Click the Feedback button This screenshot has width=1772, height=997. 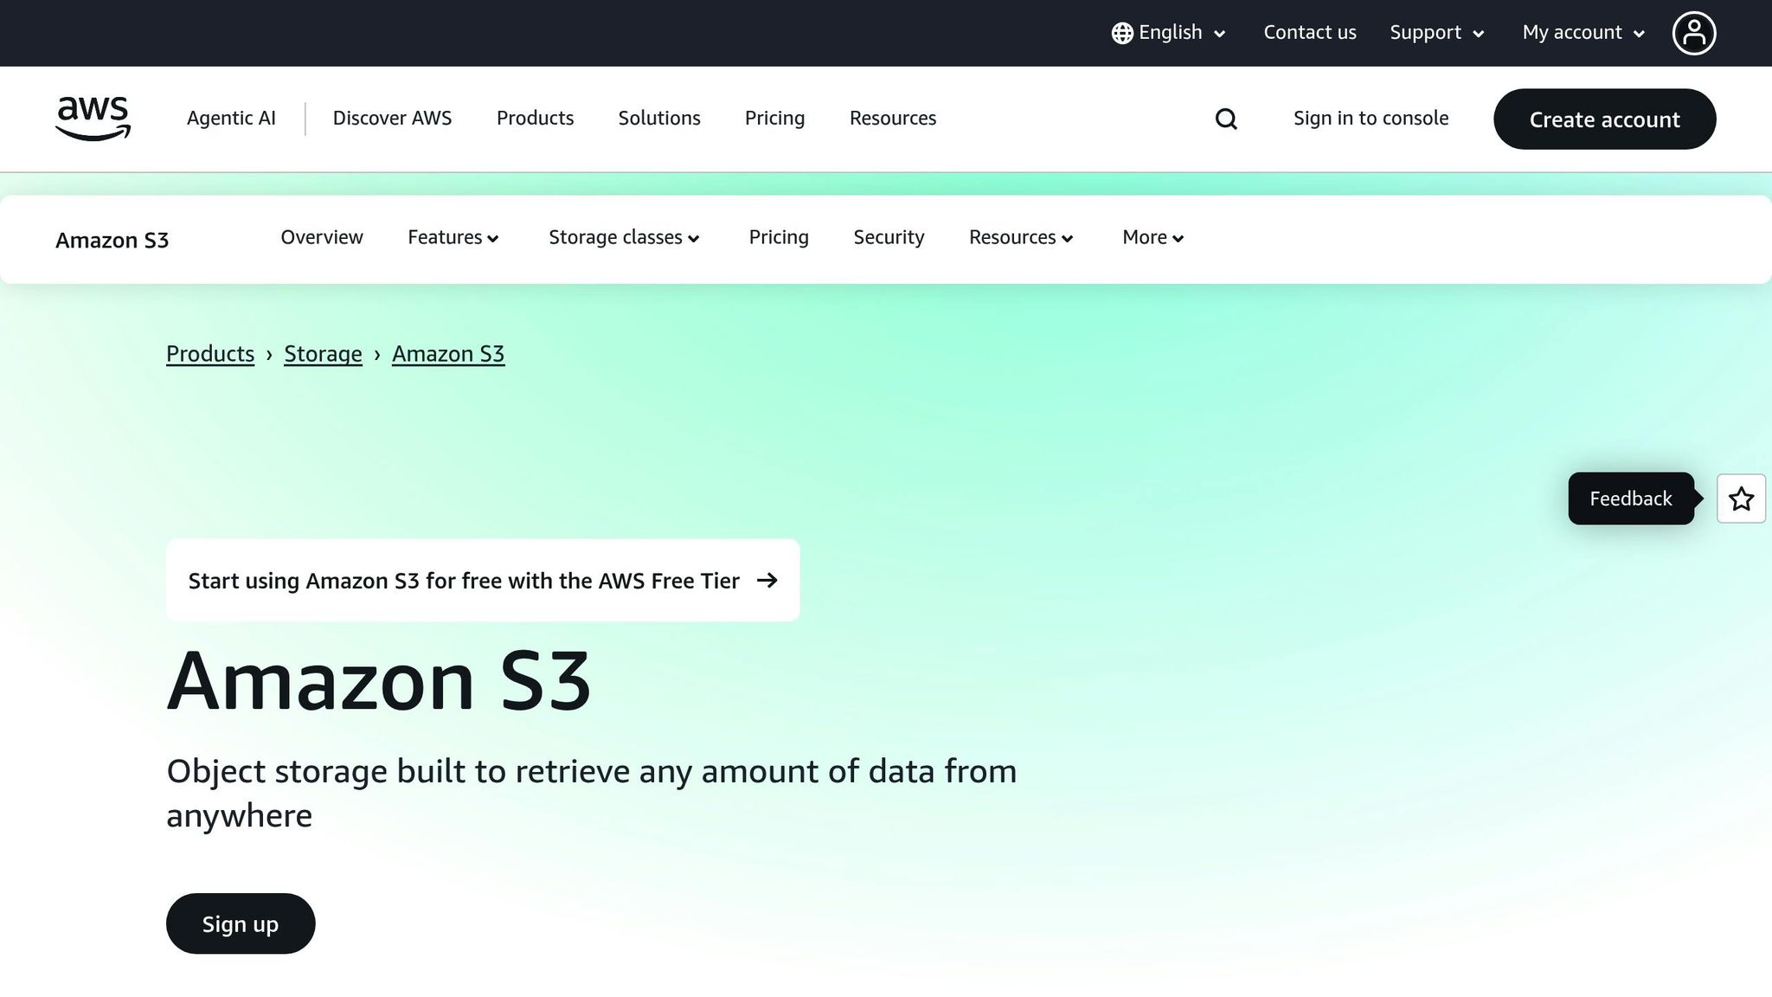tap(1631, 498)
